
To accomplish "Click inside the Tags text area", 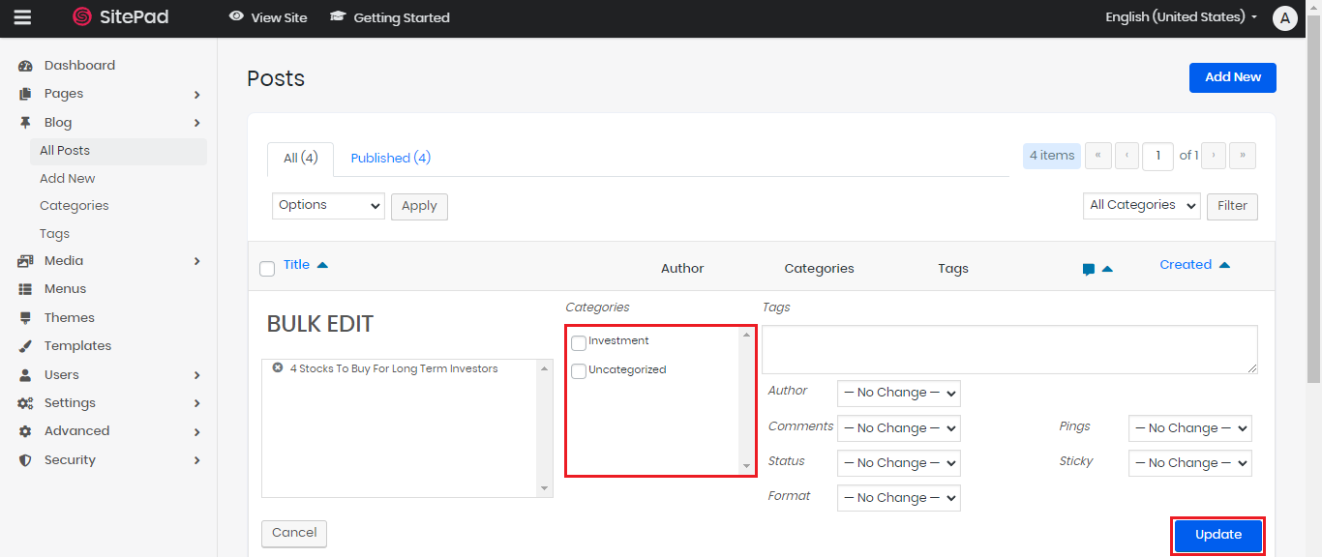I will [1008, 349].
